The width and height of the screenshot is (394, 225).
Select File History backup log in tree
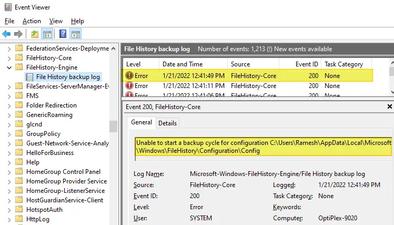[x=68, y=77]
